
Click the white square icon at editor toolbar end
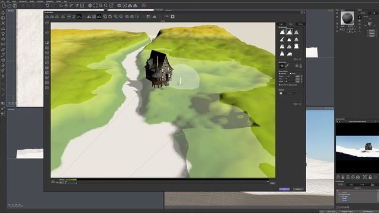tap(172, 17)
